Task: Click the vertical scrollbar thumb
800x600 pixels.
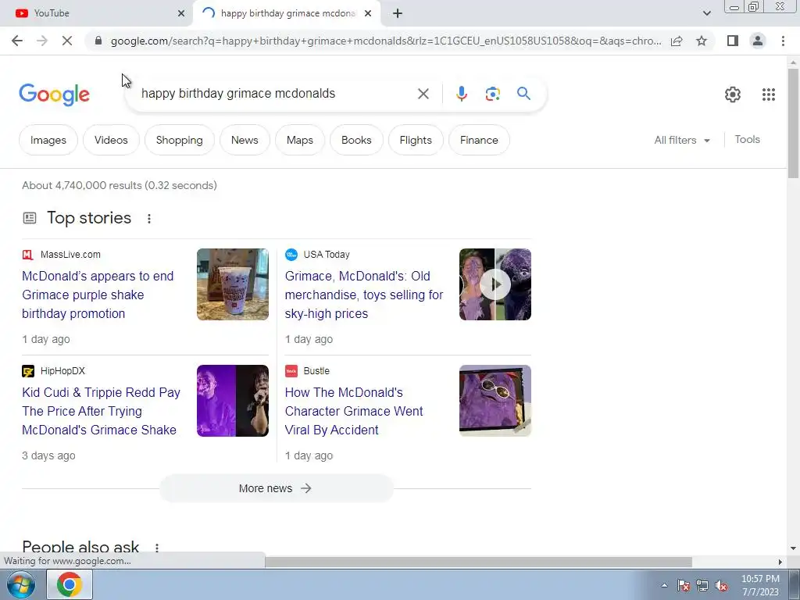Action: tap(793, 123)
